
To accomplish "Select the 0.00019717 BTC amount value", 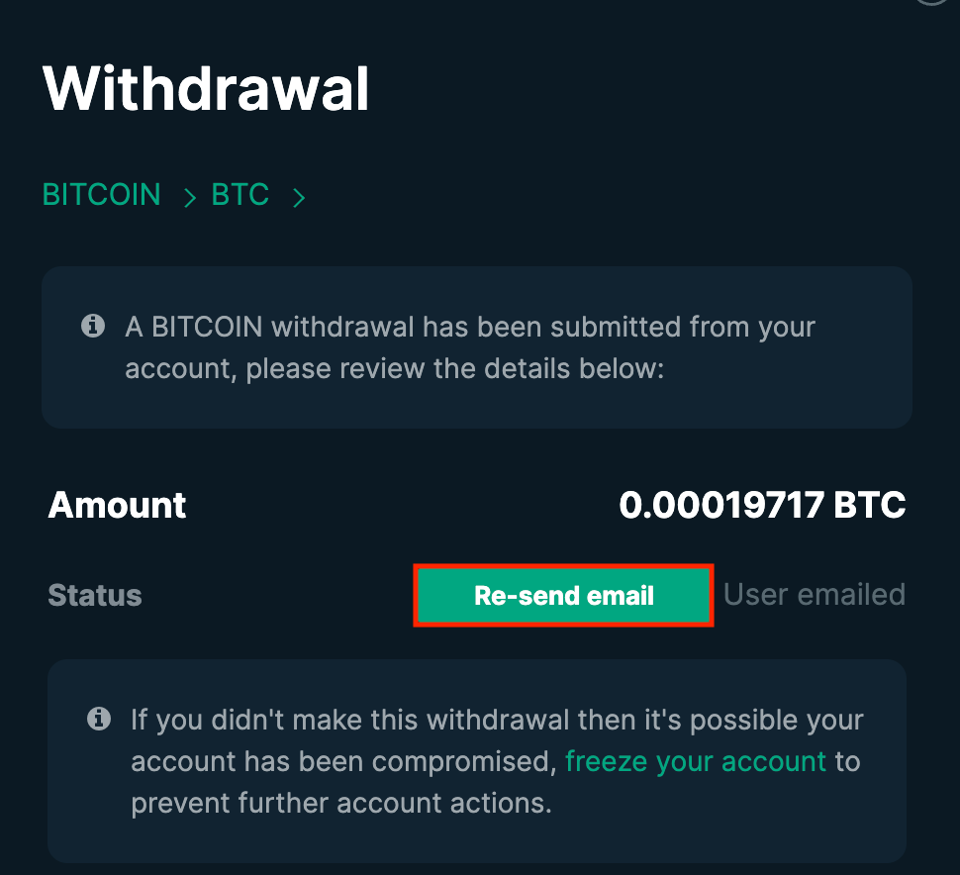I will [x=762, y=505].
